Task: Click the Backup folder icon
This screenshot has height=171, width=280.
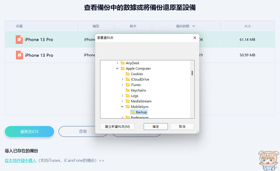Action: pyautogui.click(x=132, y=112)
